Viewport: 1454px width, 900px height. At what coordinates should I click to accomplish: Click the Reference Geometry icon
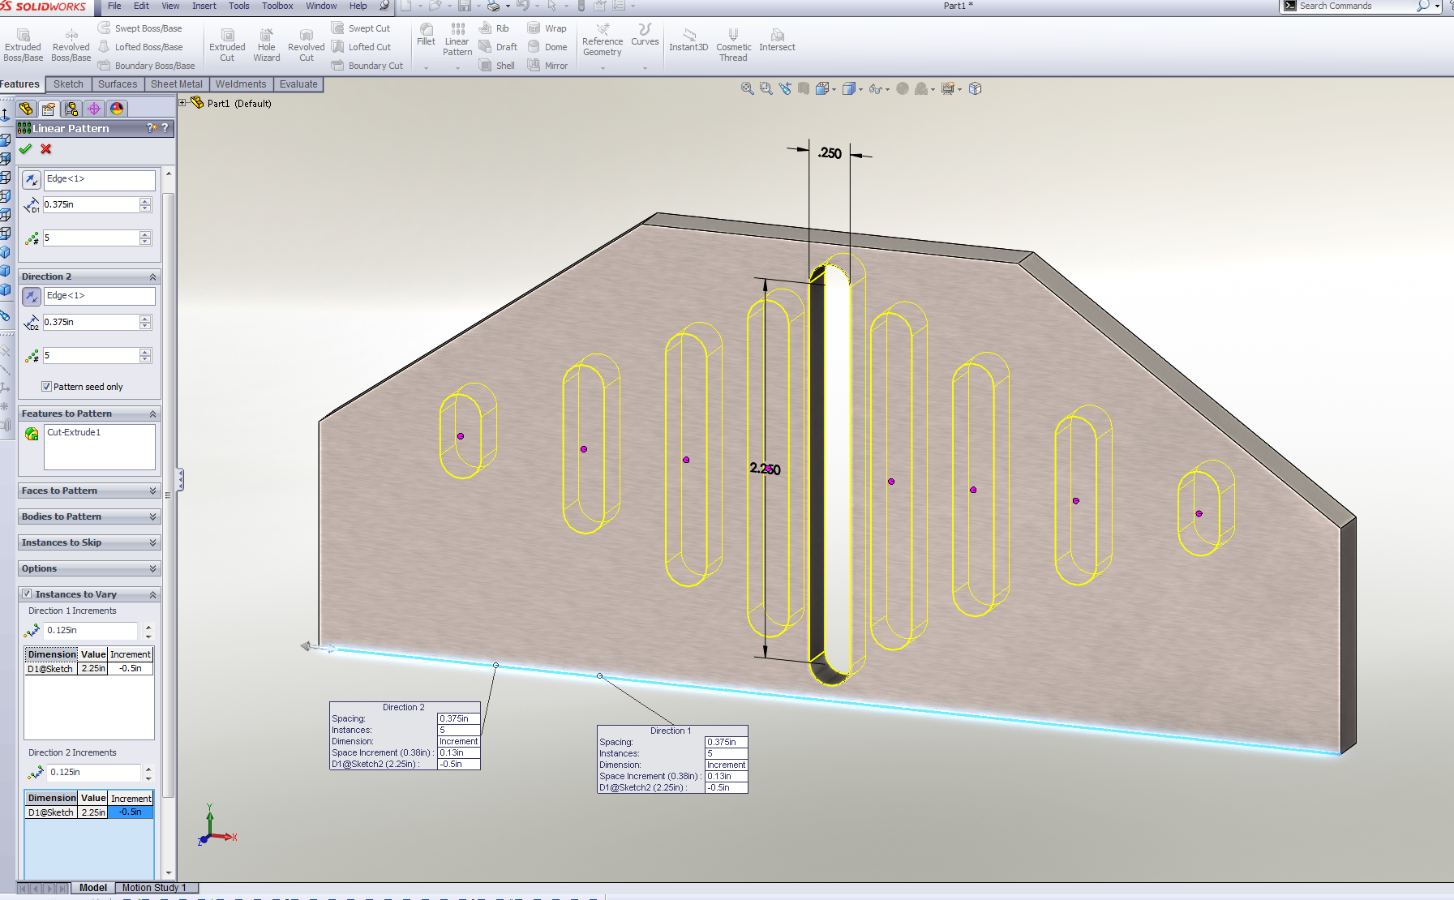tap(603, 30)
